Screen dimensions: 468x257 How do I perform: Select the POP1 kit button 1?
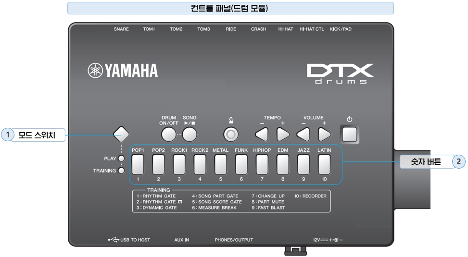138,165
